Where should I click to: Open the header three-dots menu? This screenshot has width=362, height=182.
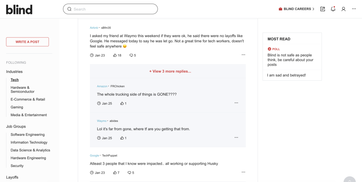(x=354, y=9)
